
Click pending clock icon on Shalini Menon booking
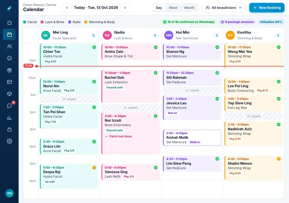[279, 159]
